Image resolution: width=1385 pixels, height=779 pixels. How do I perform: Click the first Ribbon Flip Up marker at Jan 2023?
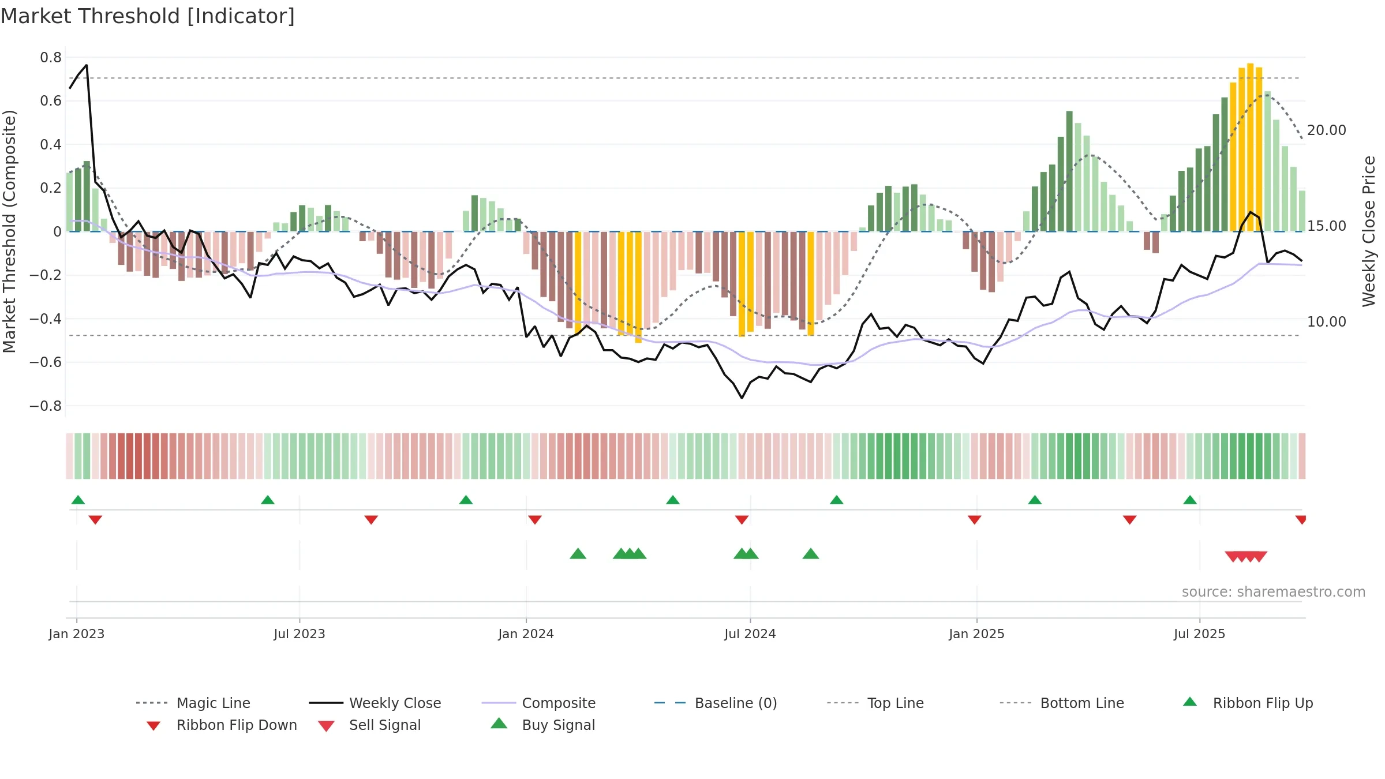tap(78, 500)
